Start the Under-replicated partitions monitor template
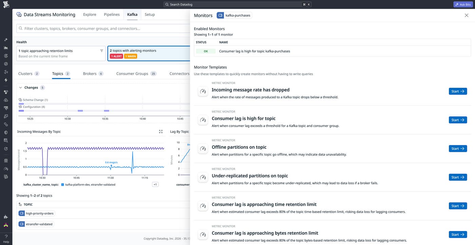 pos(458,177)
